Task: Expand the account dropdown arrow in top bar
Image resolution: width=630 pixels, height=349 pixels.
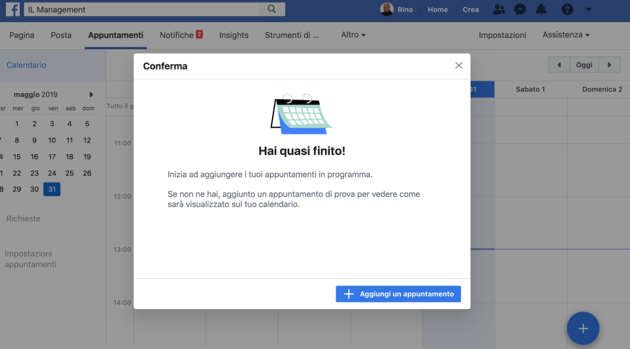Action: tap(588, 10)
